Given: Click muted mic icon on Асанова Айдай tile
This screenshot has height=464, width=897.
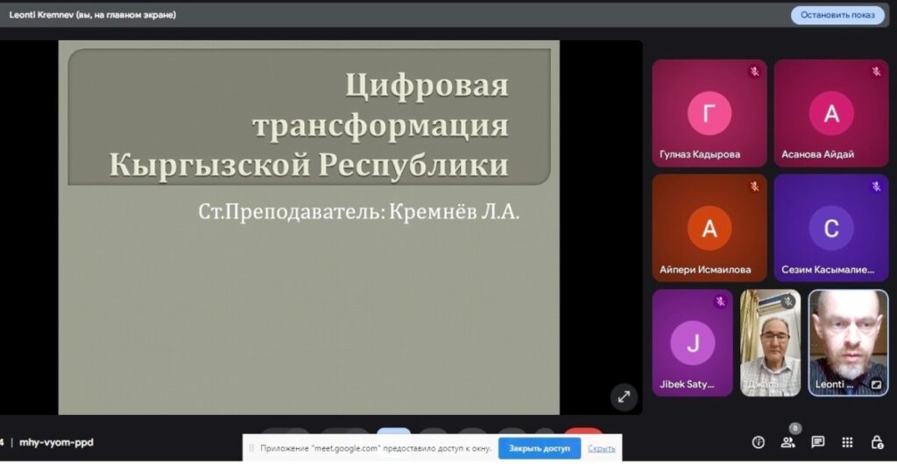Looking at the screenshot, I should coord(875,72).
